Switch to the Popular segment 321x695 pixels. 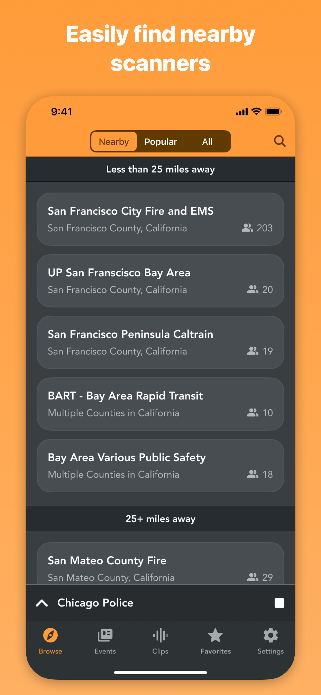(x=160, y=142)
